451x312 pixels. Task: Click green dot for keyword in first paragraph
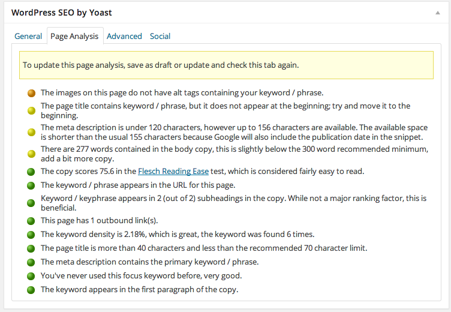(x=31, y=290)
